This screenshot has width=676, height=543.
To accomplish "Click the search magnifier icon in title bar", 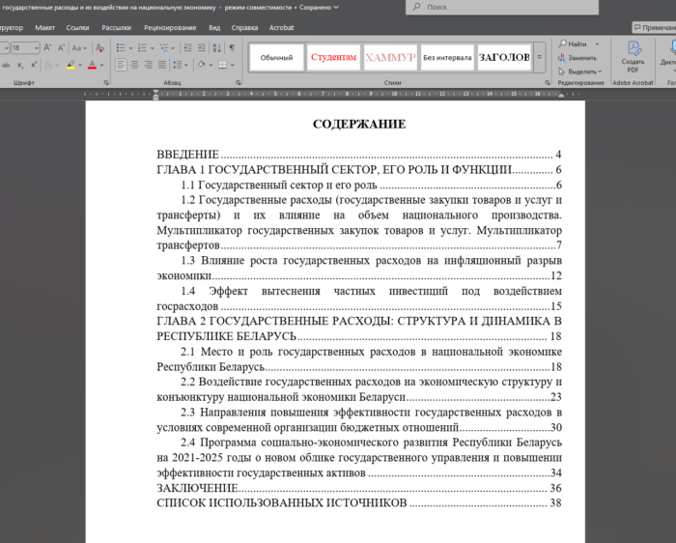I will coord(416,7).
